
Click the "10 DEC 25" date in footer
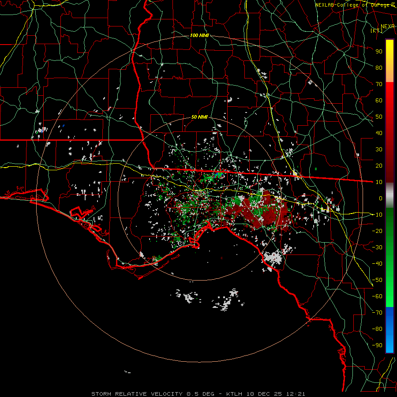point(264,394)
